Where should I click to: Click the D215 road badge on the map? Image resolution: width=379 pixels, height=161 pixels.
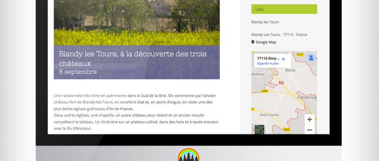point(300,54)
